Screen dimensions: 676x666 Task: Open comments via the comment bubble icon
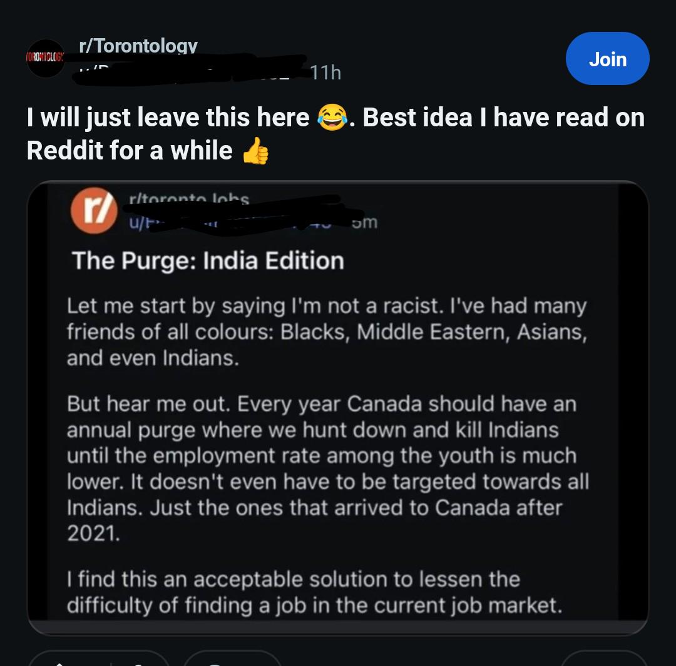point(216,661)
